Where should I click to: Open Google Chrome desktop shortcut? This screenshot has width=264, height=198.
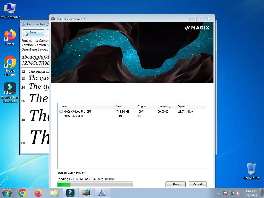10,66
